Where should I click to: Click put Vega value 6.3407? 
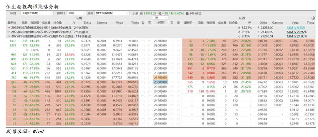[x=294, y=41]
